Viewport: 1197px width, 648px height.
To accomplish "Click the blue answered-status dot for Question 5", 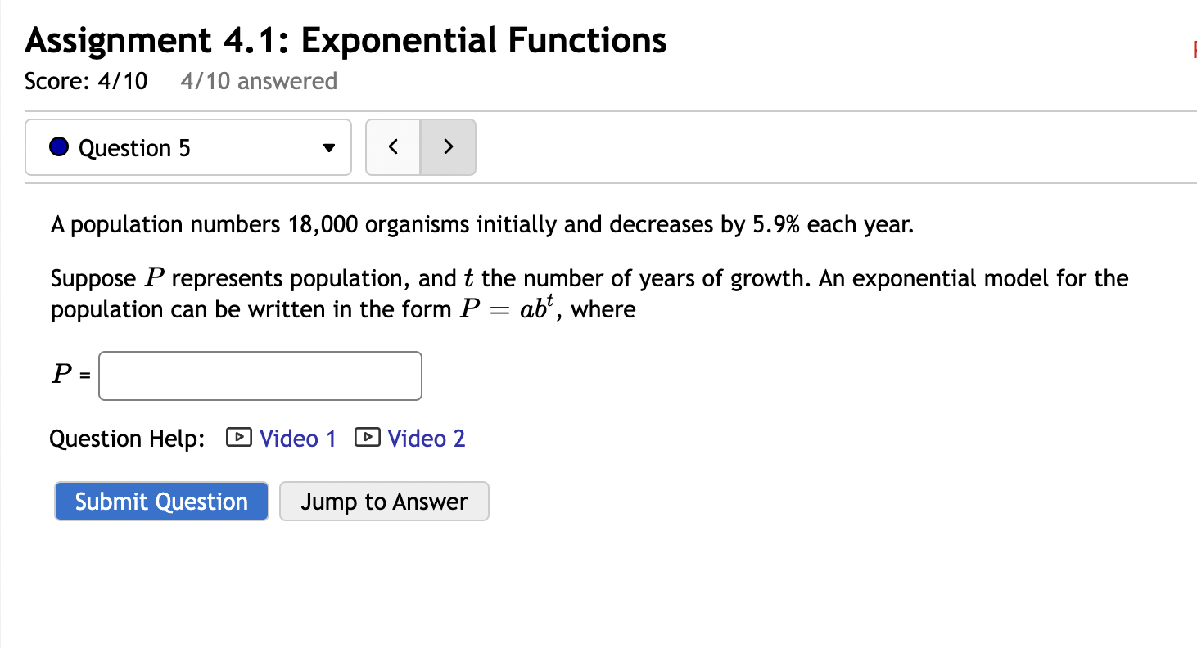I will (x=58, y=146).
